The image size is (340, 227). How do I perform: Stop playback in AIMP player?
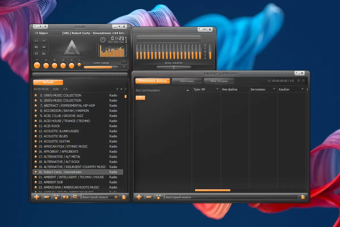click(54, 66)
